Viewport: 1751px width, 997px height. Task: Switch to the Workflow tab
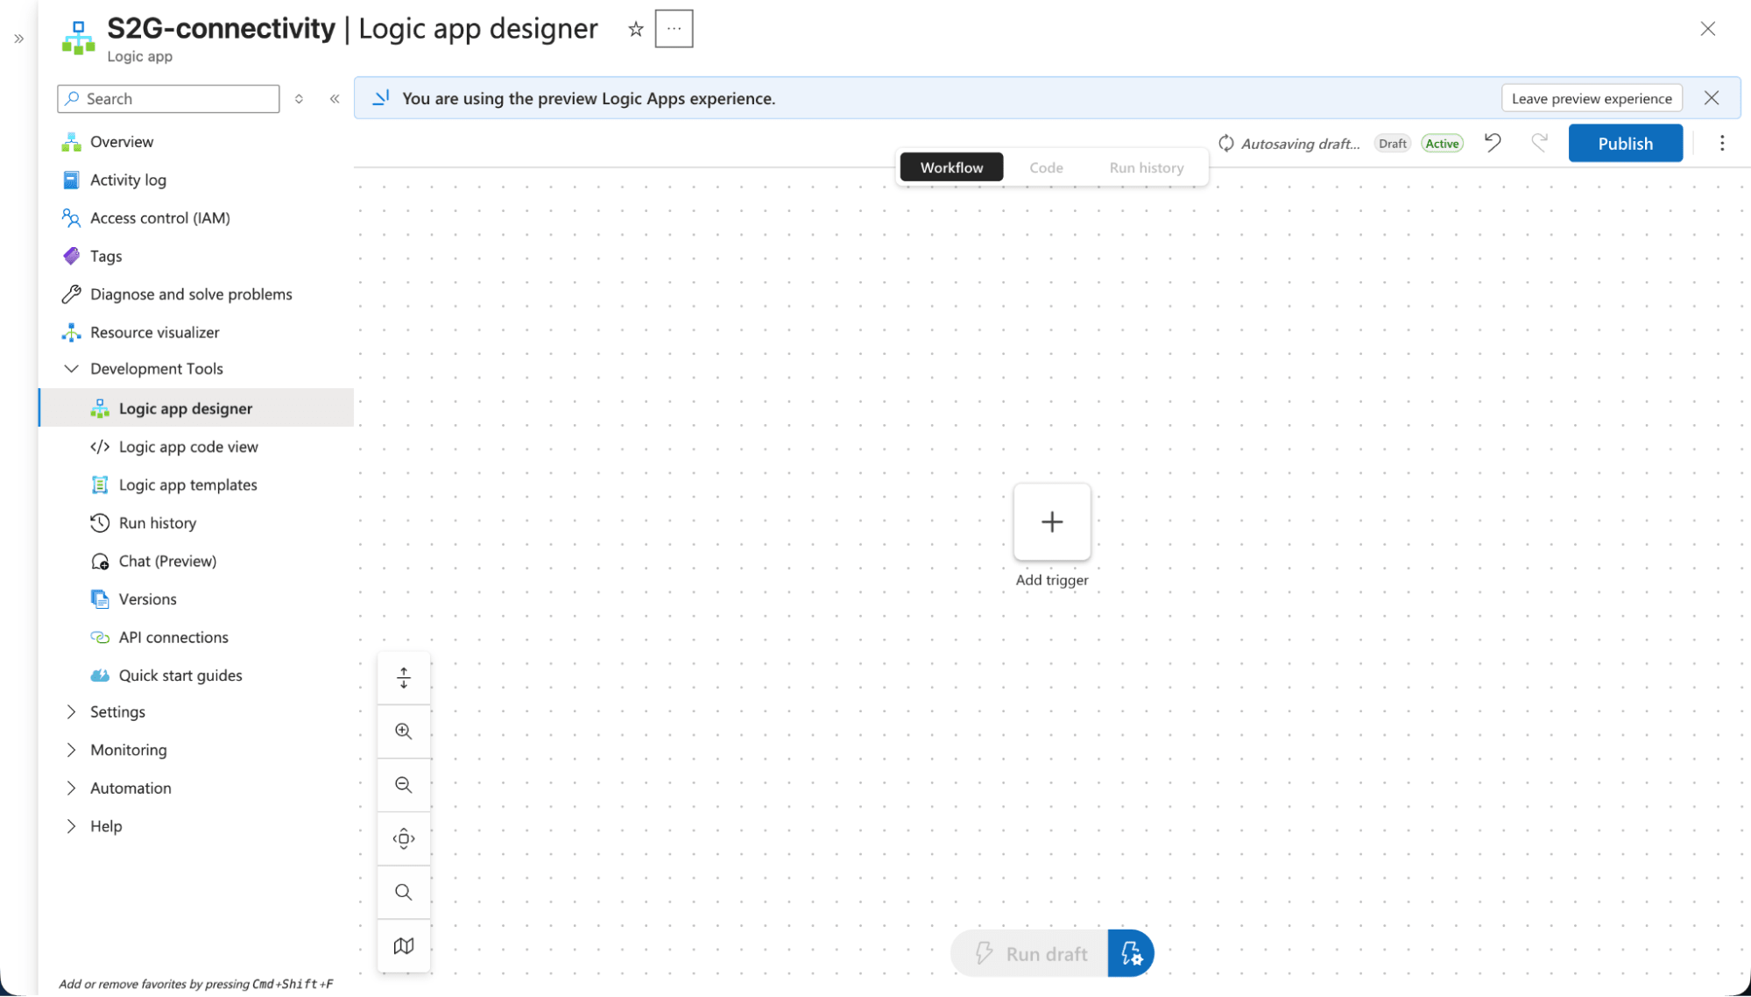[x=951, y=167]
